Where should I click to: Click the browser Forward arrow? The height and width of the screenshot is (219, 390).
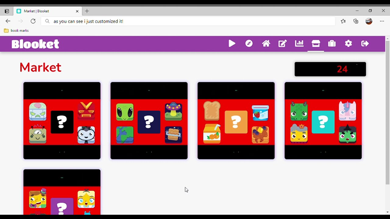pyautogui.click(x=20, y=21)
